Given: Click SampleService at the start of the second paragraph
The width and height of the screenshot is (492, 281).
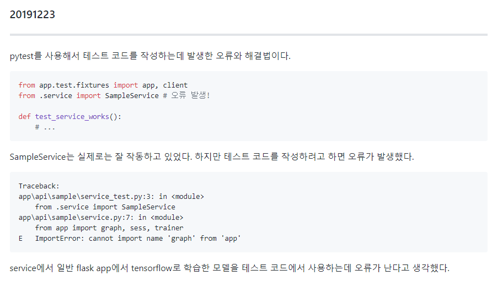Looking at the screenshot, I should coord(38,157).
